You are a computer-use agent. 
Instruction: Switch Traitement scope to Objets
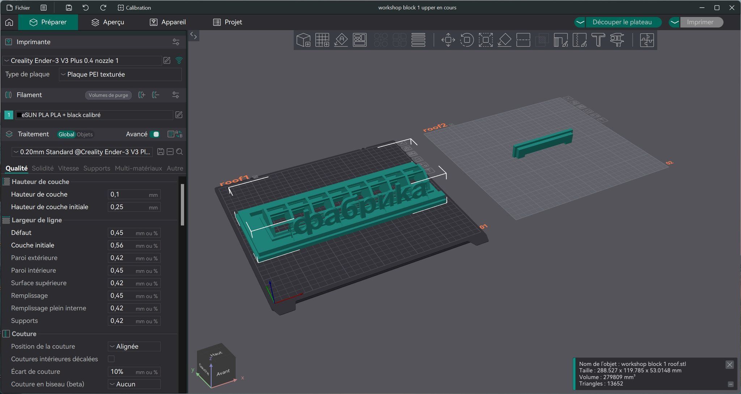85,134
